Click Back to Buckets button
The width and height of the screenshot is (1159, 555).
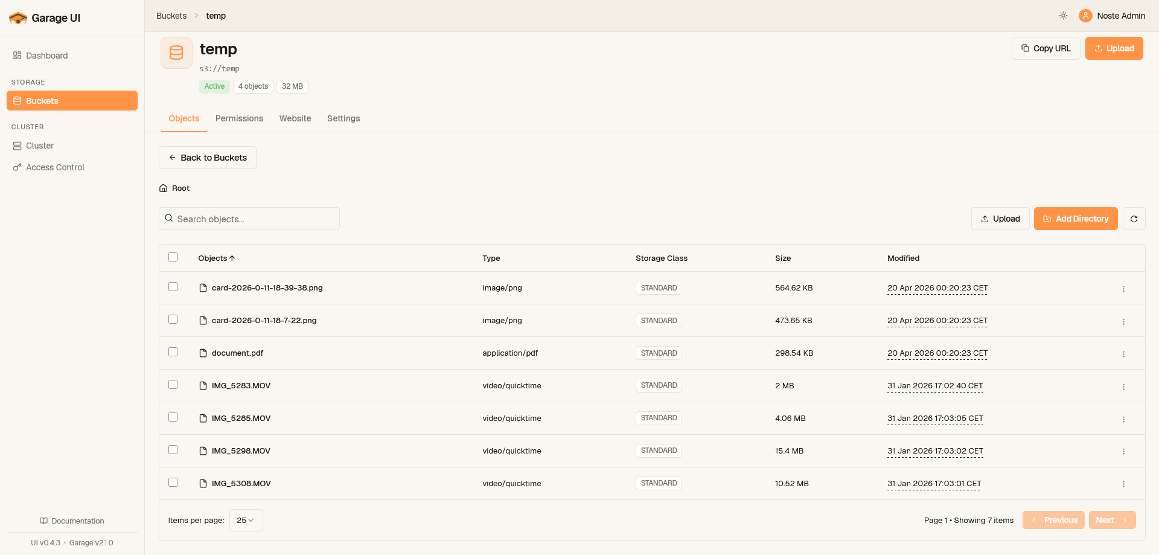(x=208, y=158)
